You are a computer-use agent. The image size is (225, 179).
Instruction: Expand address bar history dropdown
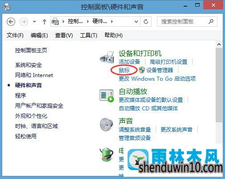point(136,22)
